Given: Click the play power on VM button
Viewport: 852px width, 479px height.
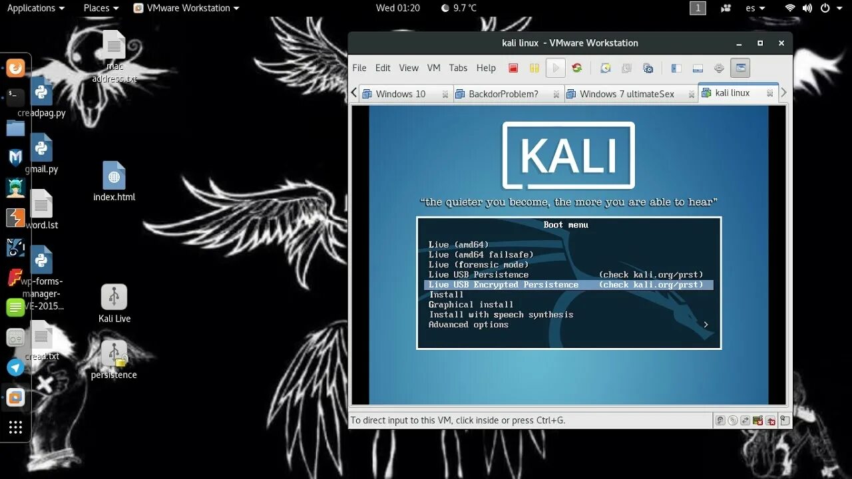Looking at the screenshot, I should (555, 68).
